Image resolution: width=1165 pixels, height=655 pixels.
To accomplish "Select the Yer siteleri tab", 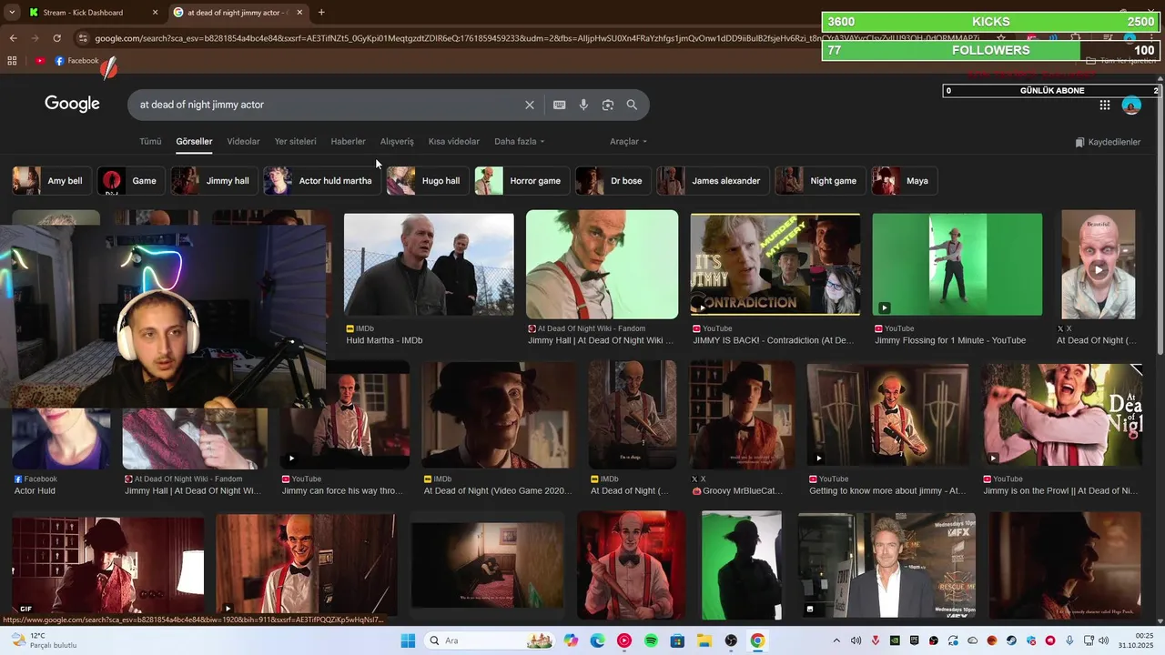I will [296, 142].
